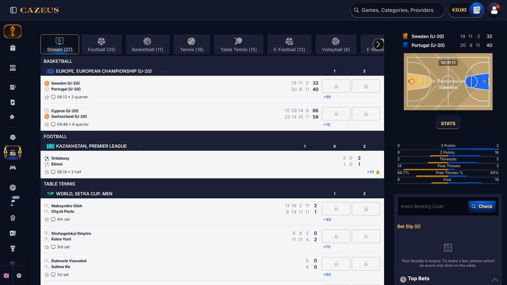This screenshot has width=507, height=285.
Task: Open help question mark icon
Action: (19, 276)
